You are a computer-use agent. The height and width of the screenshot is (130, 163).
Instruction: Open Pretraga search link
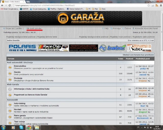pyautogui.click(x=117, y=29)
